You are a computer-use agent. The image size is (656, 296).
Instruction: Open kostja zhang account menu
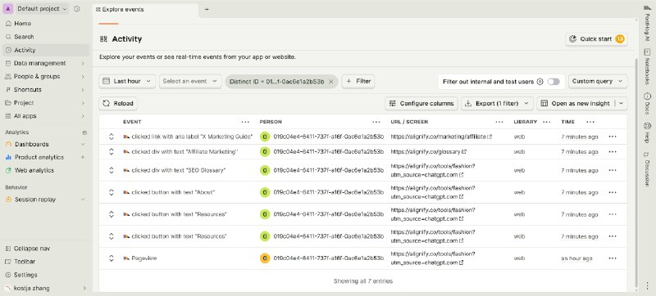pos(45,288)
